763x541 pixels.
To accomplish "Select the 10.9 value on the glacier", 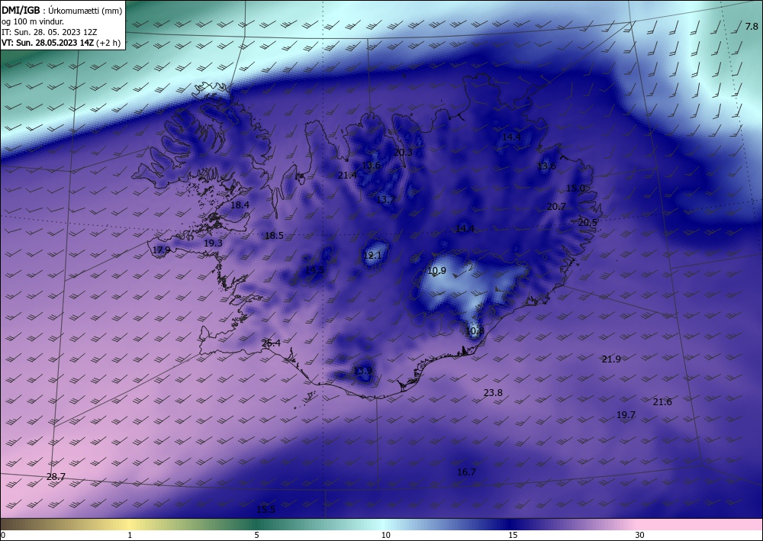I will pyautogui.click(x=436, y=271).
